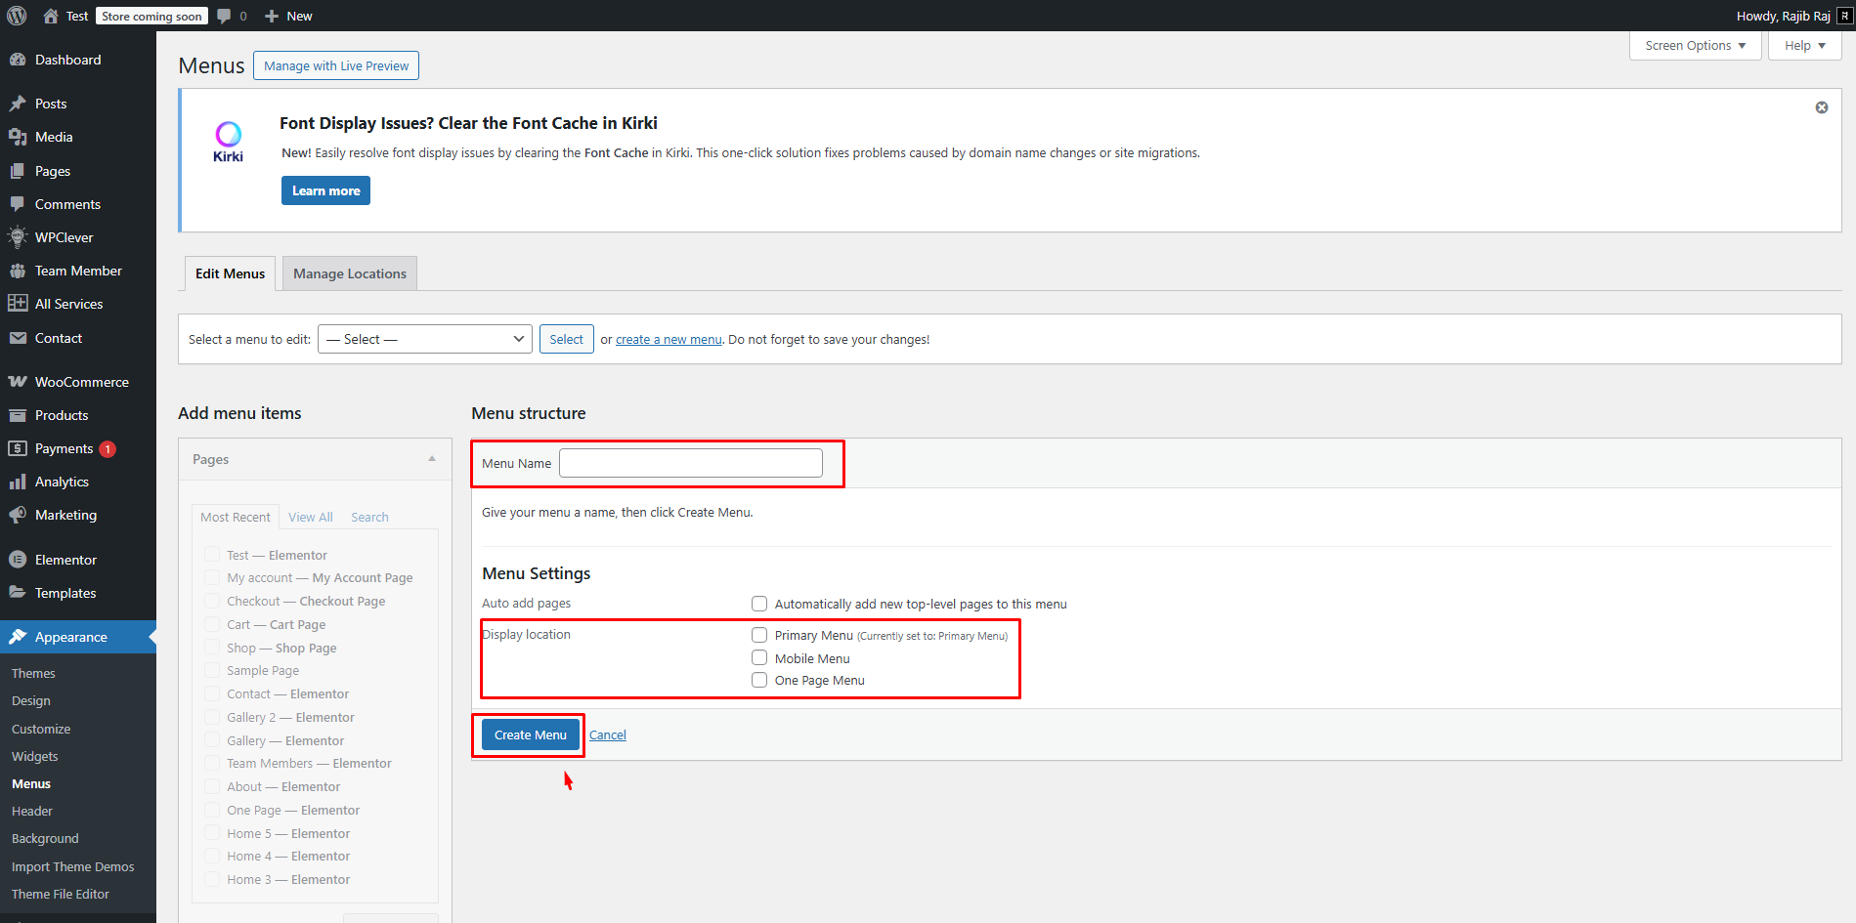This screenshot has height=923, width=1856.
Task: Check the Mobile Menu display location
Action: [759, 658]
